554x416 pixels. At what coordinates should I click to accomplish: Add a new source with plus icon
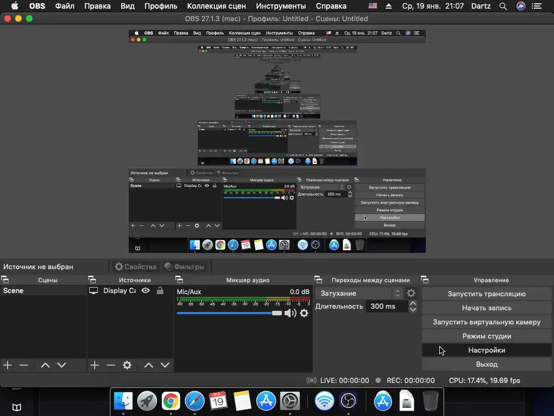[x=94, y=365]
